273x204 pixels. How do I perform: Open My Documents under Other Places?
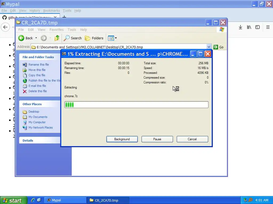click(38, 117)
